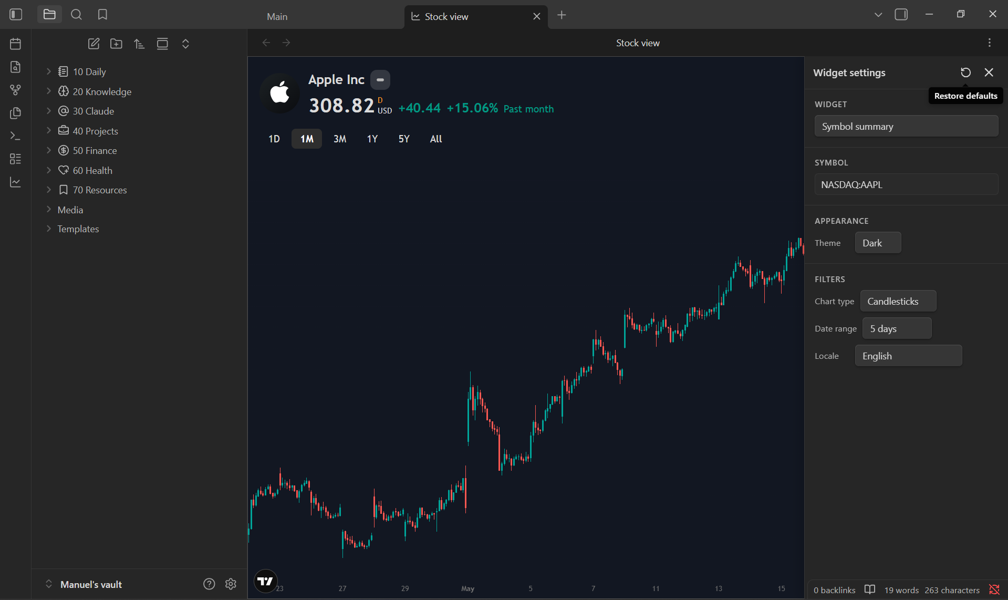
Task: Add a new tab with plus
Action: [x=562, y=15]
